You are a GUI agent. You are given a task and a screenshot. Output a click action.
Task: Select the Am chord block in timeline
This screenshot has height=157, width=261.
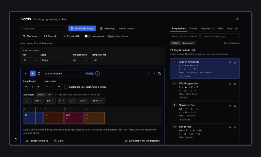tap(75, 118)
